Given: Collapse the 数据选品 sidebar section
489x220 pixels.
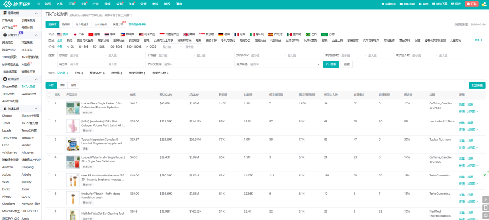Looking at the screenshot, I should point(36,79).
